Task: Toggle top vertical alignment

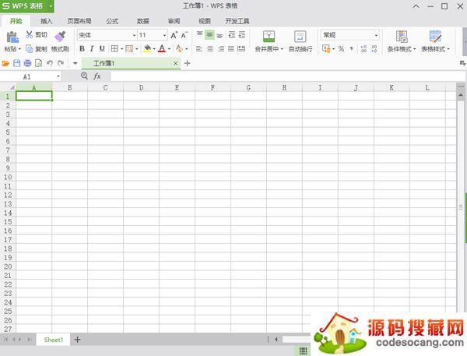Action: (199, 35)
